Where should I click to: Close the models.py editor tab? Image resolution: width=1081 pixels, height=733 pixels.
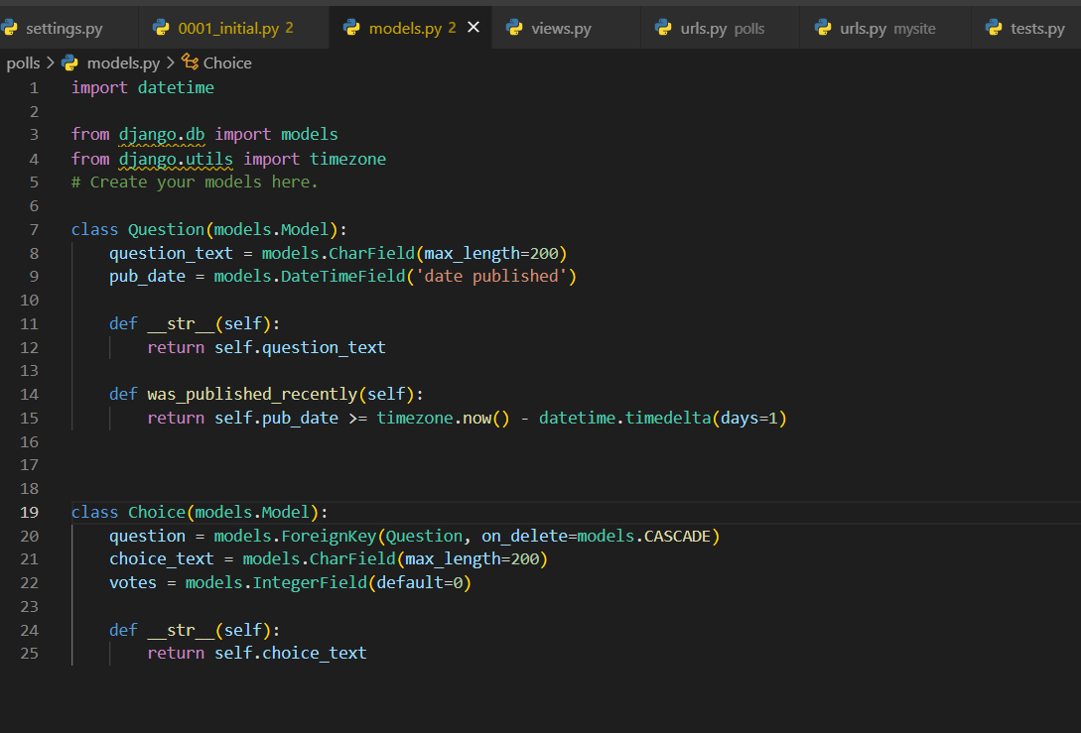(473, 27)
